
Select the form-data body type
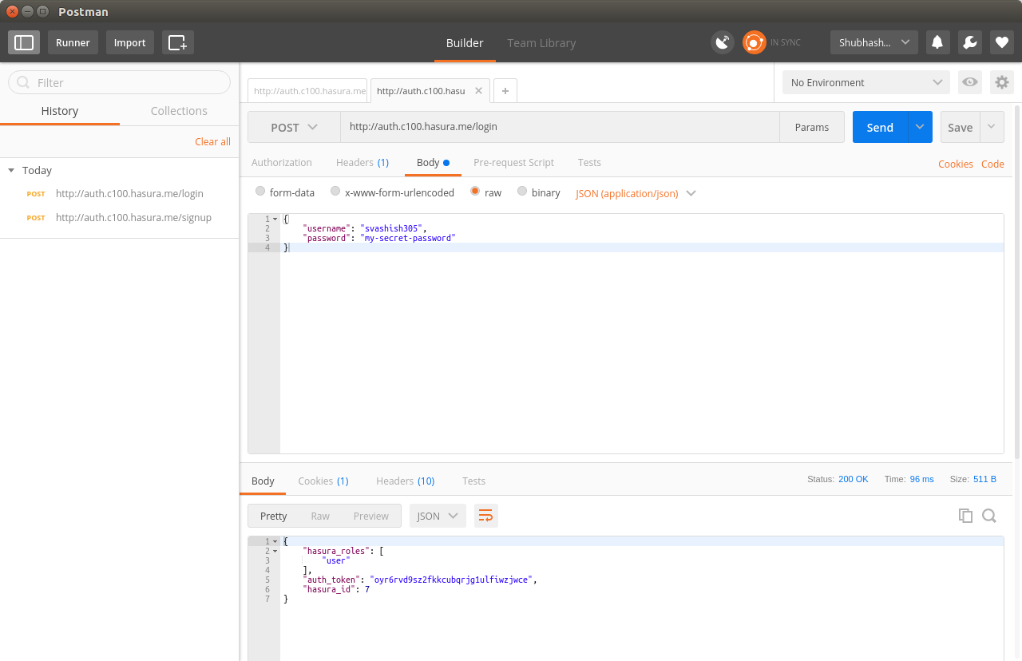coord(259,192)
